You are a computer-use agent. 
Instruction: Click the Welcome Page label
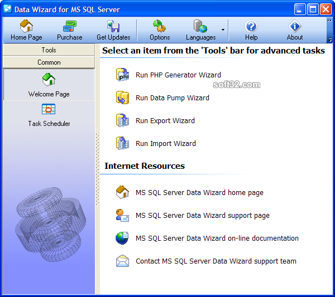tap(49, 94)
